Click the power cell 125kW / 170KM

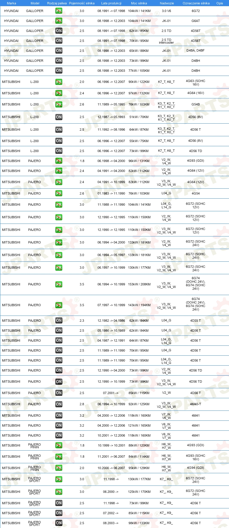point(139,492)
